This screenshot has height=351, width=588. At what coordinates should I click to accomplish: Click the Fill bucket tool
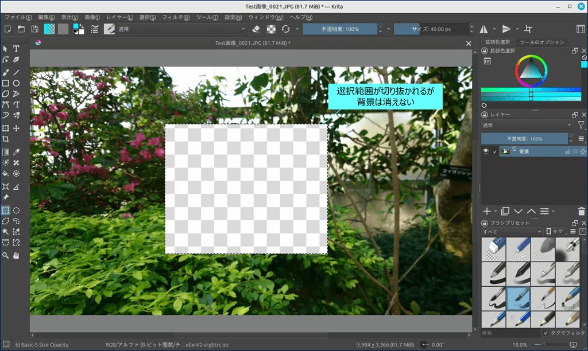click(5, 173)
